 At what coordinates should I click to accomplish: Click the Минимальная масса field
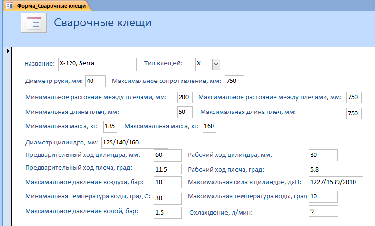click(110, 126)
